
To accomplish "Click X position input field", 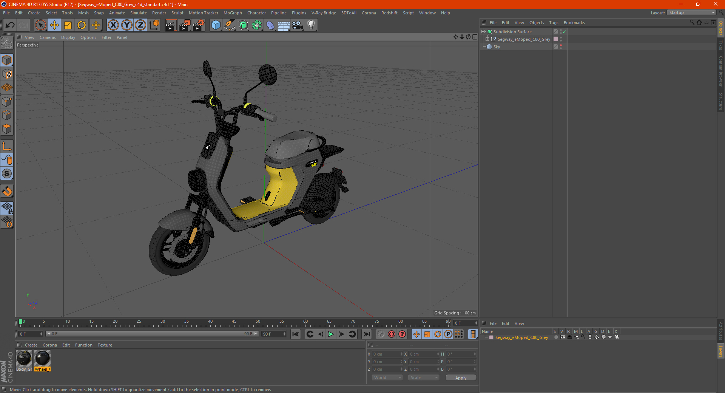I will (x=388, y=354).
